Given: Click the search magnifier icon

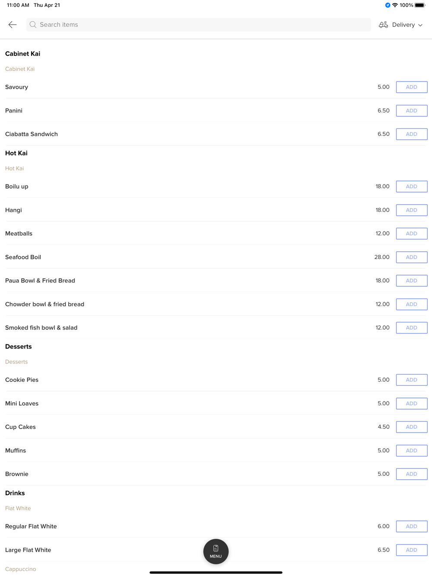Looking at the screenshot, I should 33,25.
